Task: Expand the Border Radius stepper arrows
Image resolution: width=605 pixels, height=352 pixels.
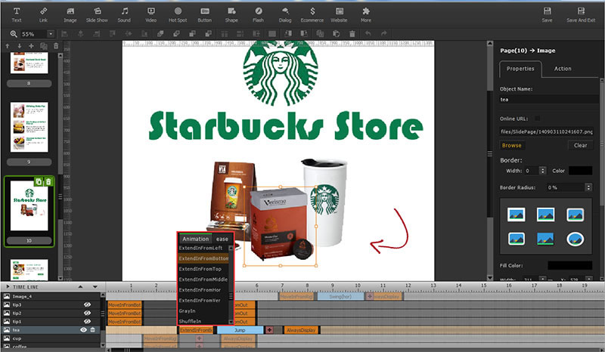Action: click(588, 187)
